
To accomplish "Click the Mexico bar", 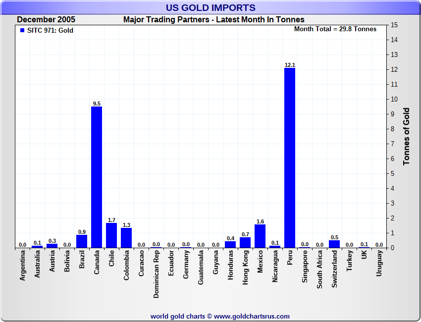I will coord(260,236).
